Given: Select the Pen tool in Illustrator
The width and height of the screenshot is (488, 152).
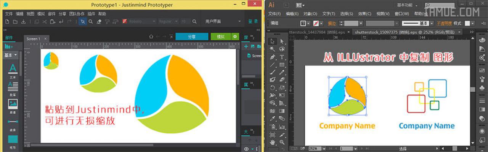Looking at the screenshot, I should [272, 57].
